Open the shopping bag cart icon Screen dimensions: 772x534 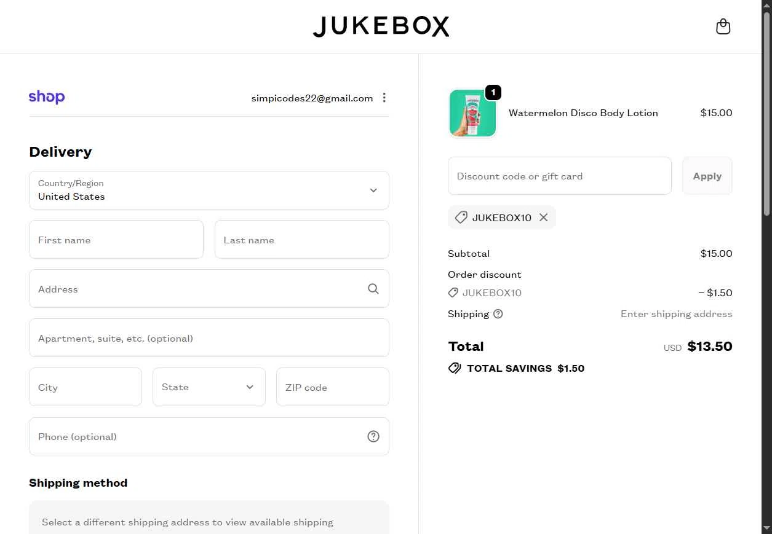[723, 26]
